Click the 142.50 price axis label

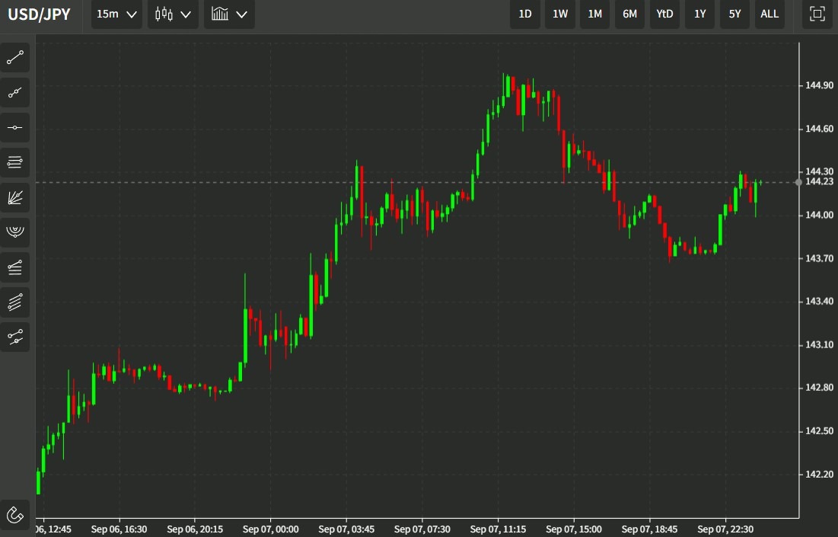pyautogui.click(x=819, y=430)
